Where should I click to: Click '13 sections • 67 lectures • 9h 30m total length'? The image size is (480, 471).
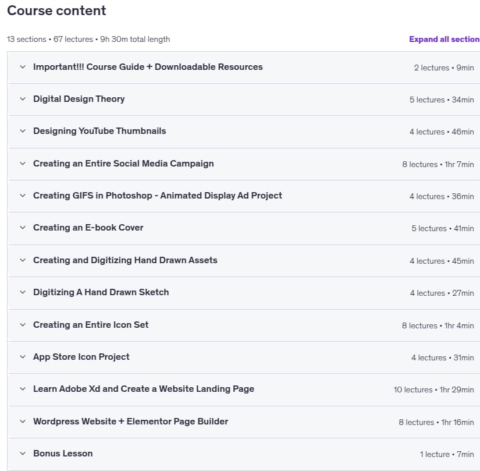[88, 39]
